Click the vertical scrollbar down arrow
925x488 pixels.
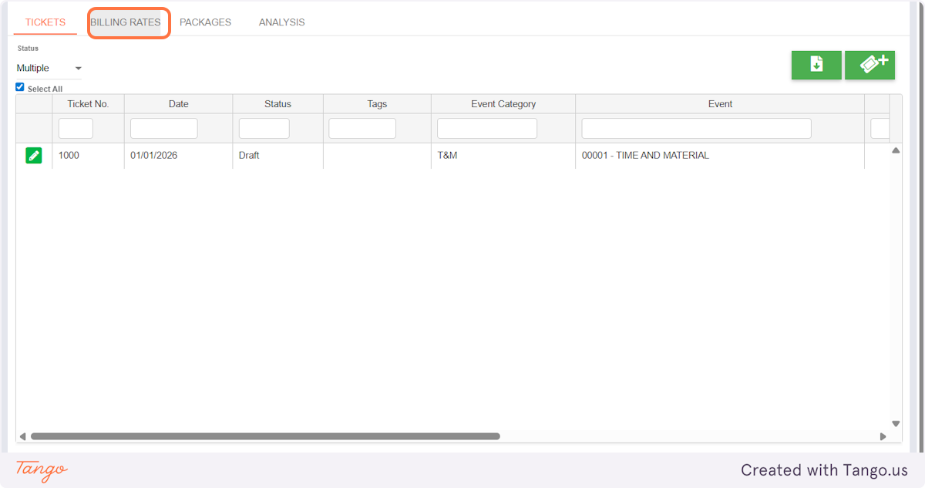coord(896,423)
